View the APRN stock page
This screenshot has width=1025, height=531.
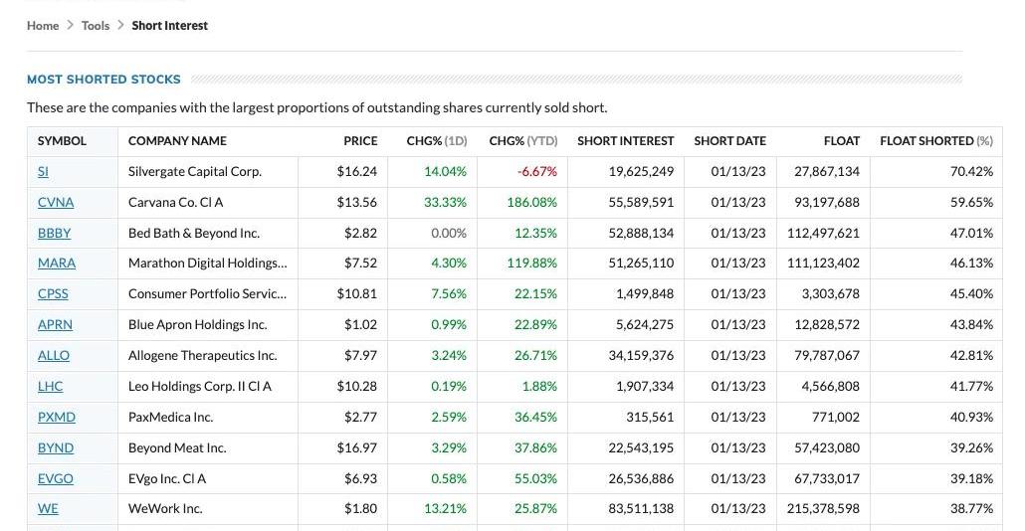(55, 325)
